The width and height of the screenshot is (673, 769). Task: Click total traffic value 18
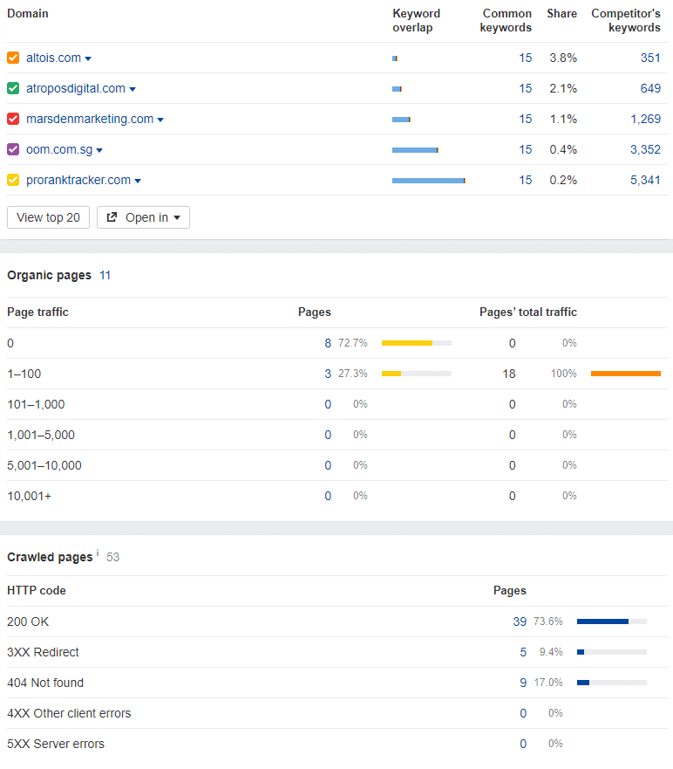(509, 374)
